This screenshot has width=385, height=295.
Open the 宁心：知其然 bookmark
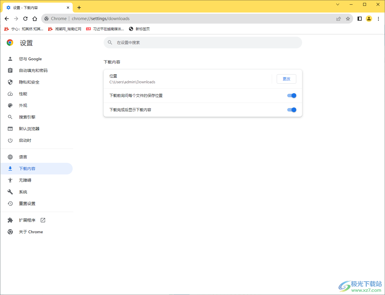24,29
